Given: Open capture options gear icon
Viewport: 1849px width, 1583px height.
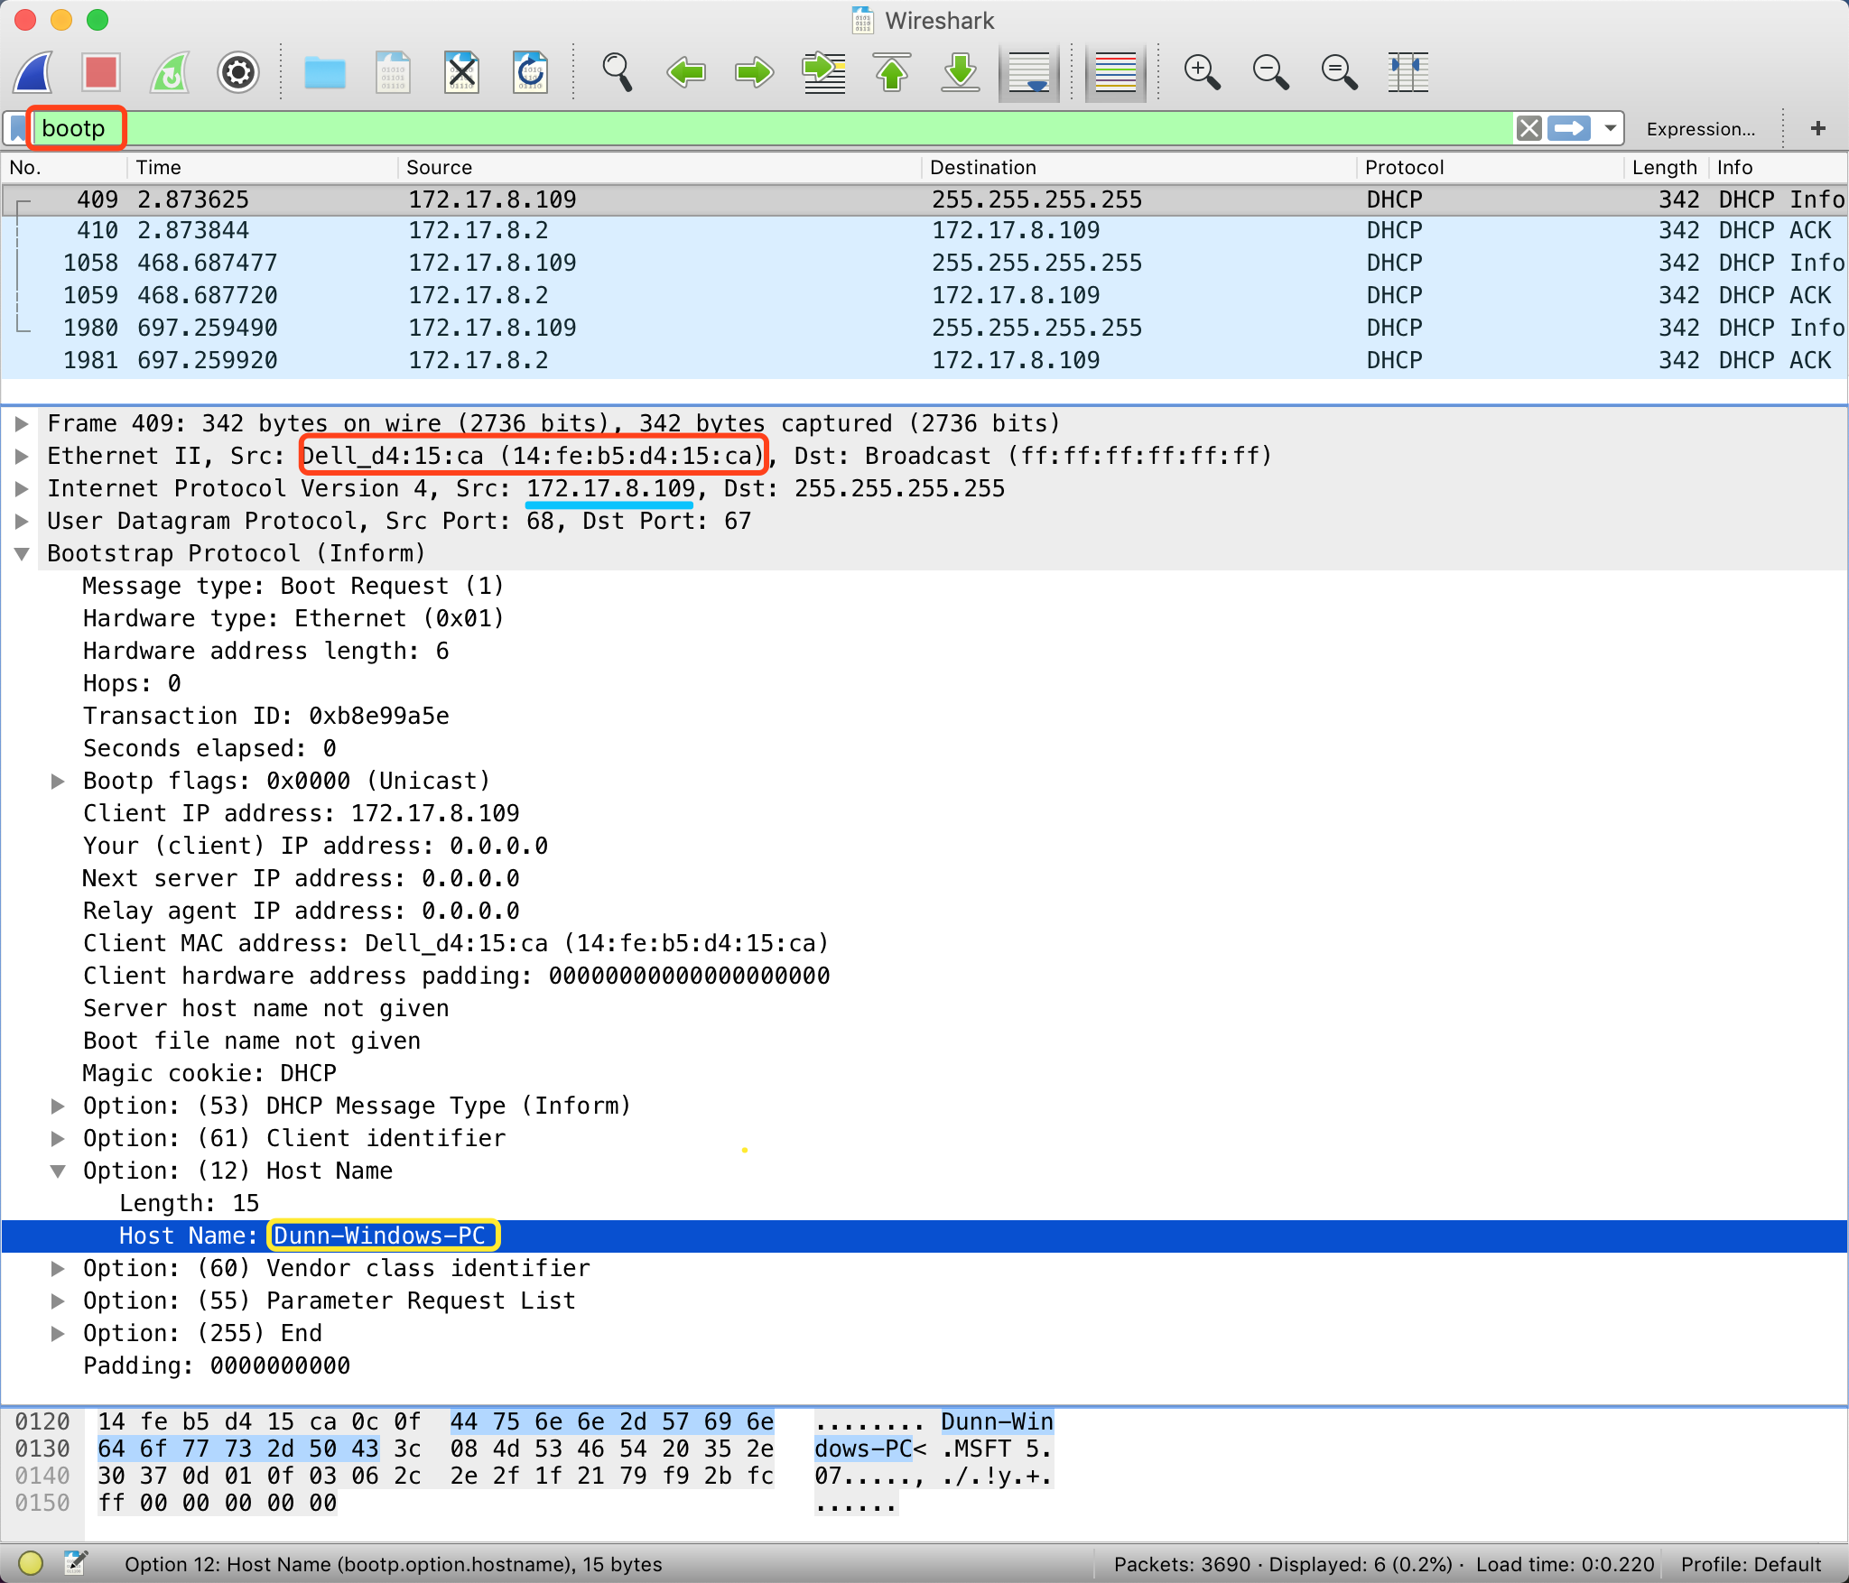Looking at the screenshot, I should (238, 72).
